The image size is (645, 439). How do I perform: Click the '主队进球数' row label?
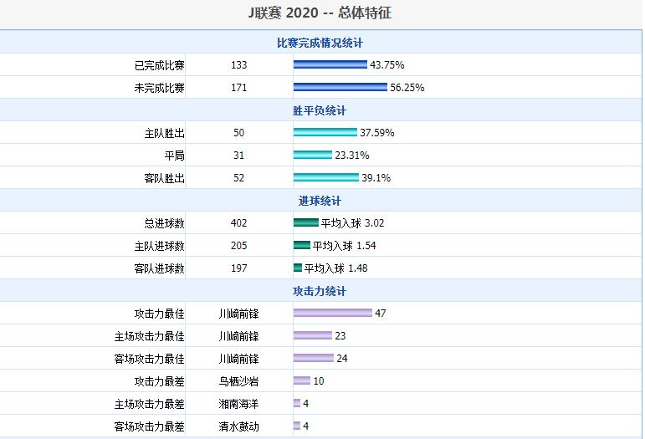[159, 246]
